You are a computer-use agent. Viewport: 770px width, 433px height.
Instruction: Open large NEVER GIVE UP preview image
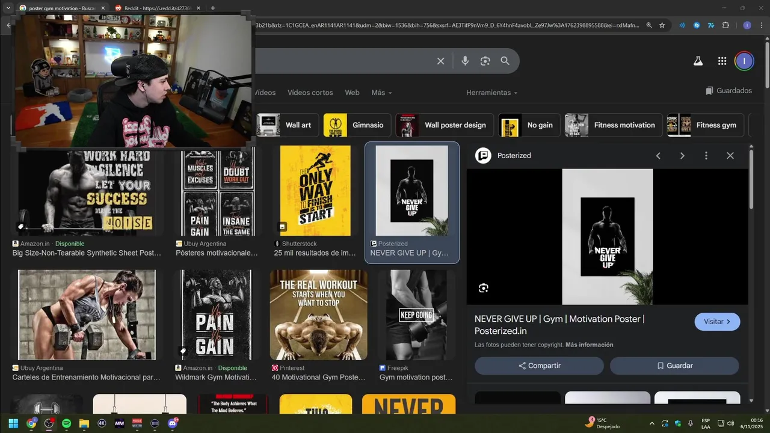pyautogui.click(x=607, y=236)
